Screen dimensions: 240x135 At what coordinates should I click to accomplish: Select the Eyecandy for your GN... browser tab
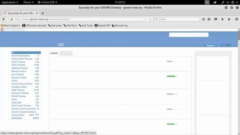point(21,13)
